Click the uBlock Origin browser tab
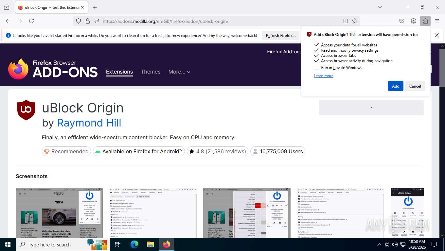This screenshot has height=251, width=445. tap(51, 7)
